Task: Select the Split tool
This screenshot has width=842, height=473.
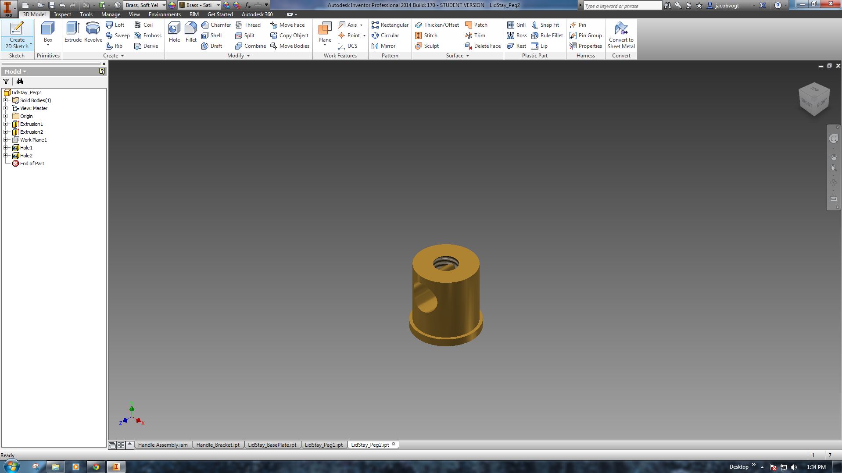Action: [x=245, y=36]
